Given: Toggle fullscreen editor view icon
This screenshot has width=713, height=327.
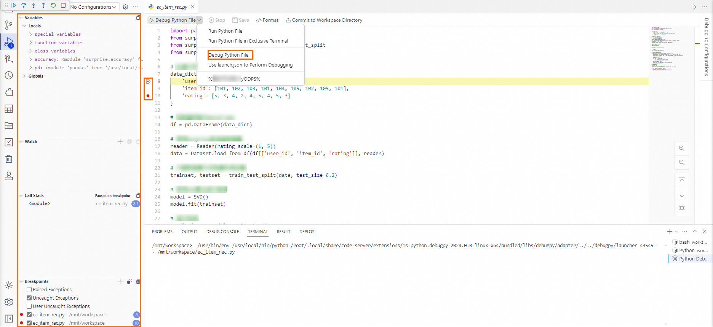Looking at the screenshot, I should pyautogui.click(x=682, y=208).
